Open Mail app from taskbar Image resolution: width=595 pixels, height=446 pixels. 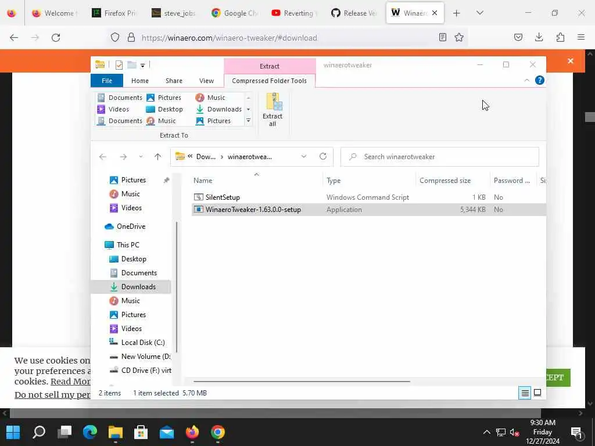coord(167,432)
